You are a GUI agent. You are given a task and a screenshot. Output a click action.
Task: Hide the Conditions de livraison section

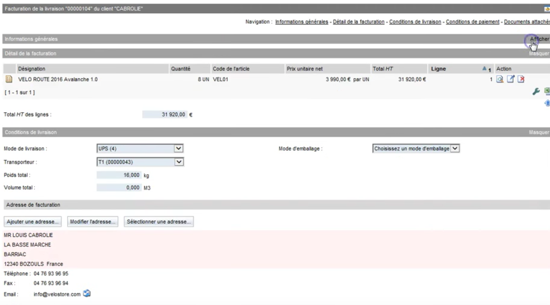[x=539, y=132]
